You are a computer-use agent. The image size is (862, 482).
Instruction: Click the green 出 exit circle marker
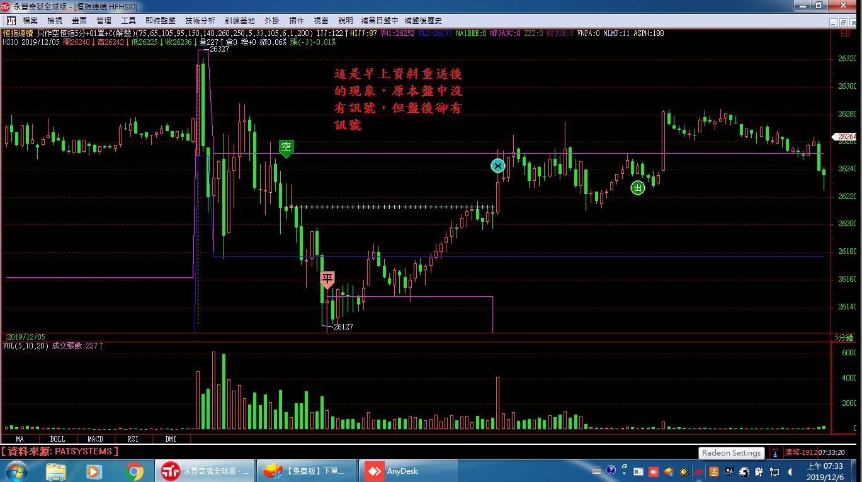[638, 187]
